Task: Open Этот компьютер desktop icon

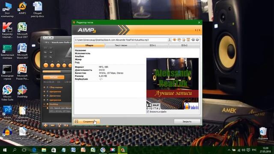Action: pos(7,9)
